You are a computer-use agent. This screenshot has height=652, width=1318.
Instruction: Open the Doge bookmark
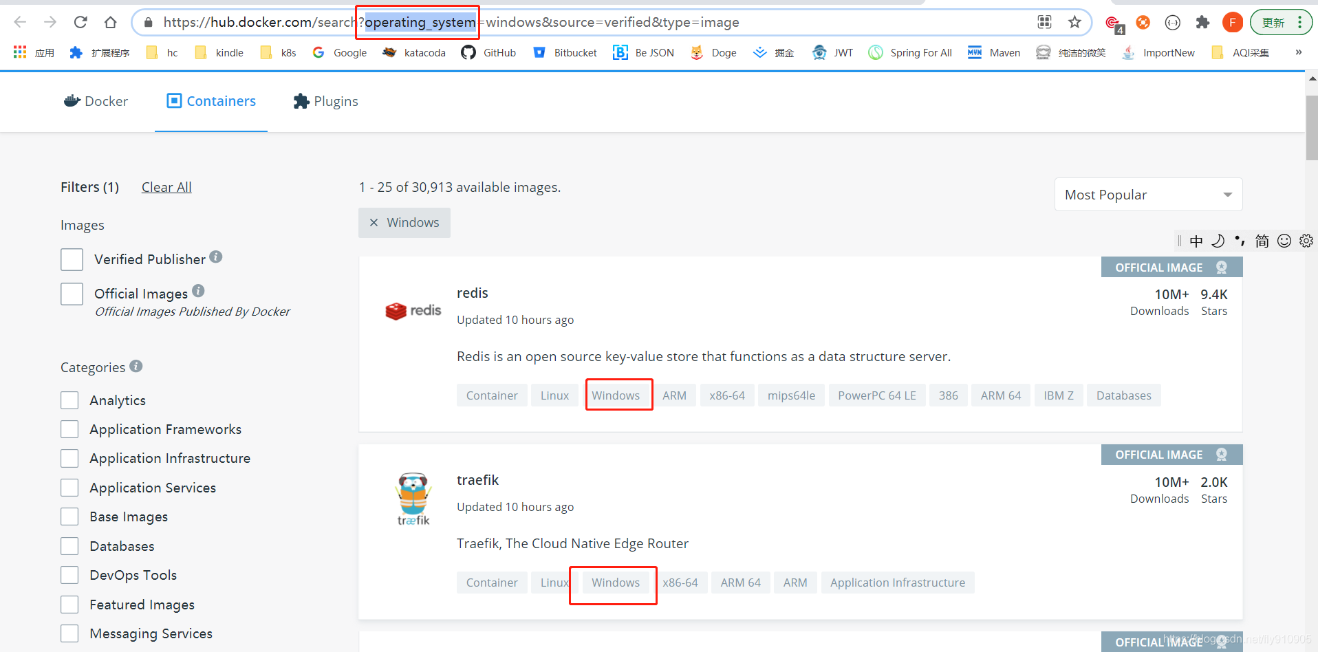point(713,52)
